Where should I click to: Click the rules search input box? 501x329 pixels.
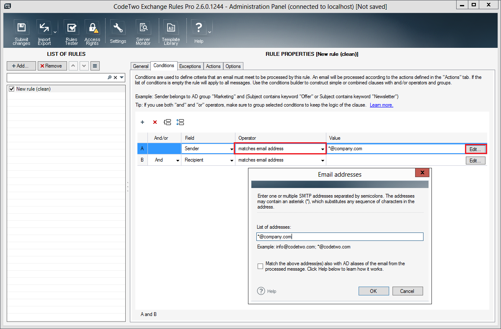tap(57, 78)
